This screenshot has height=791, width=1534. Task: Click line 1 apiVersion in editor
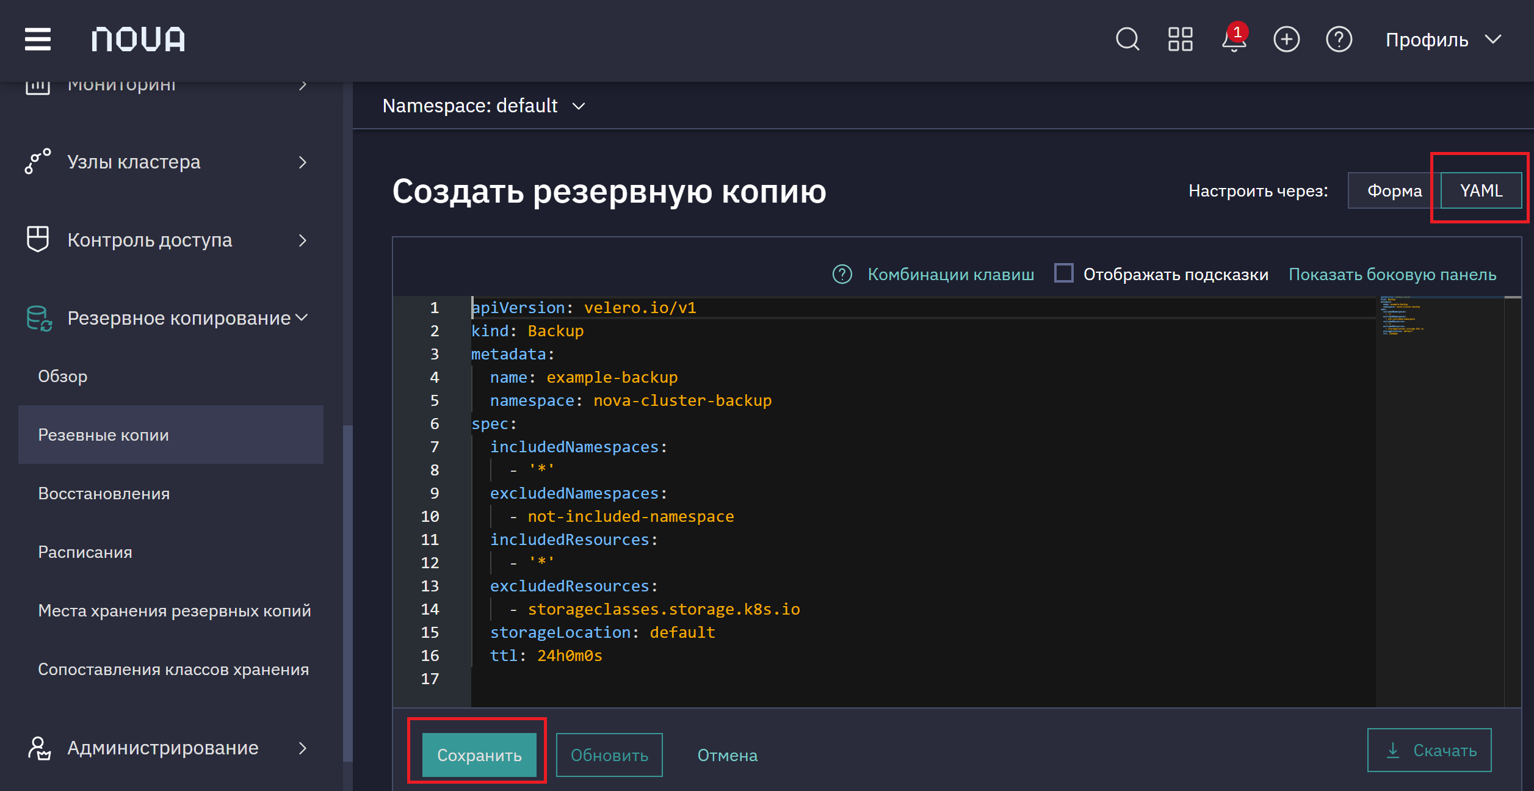(x=584, y=308)
